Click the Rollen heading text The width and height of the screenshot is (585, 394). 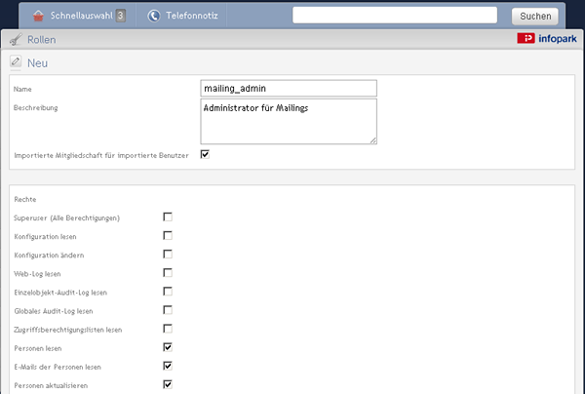[x=41, y=40]
